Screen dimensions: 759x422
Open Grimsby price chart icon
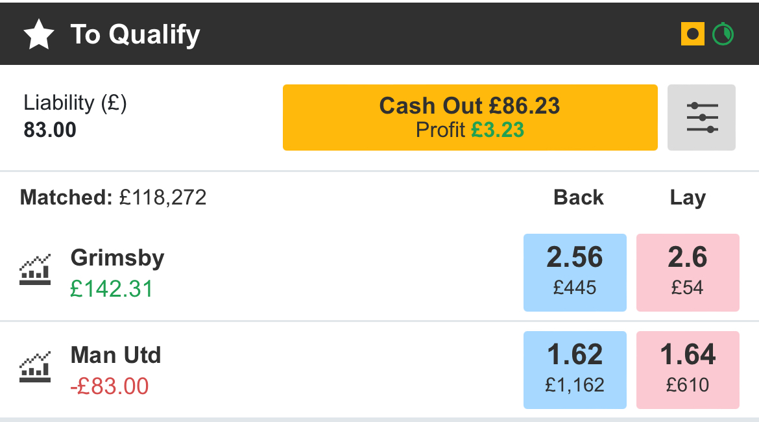(x=35, y=269)
